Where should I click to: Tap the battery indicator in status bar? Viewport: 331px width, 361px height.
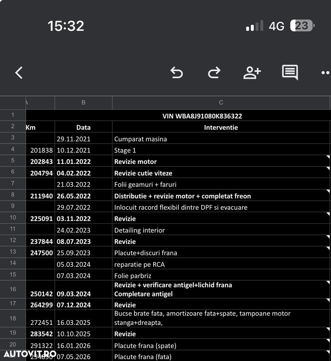pos(302,26)
